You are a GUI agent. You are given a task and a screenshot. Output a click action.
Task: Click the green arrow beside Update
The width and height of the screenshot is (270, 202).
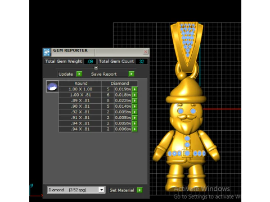coord(79,74)
